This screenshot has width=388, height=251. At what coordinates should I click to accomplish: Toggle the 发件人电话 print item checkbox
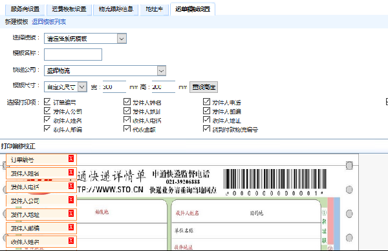(207, 101)
